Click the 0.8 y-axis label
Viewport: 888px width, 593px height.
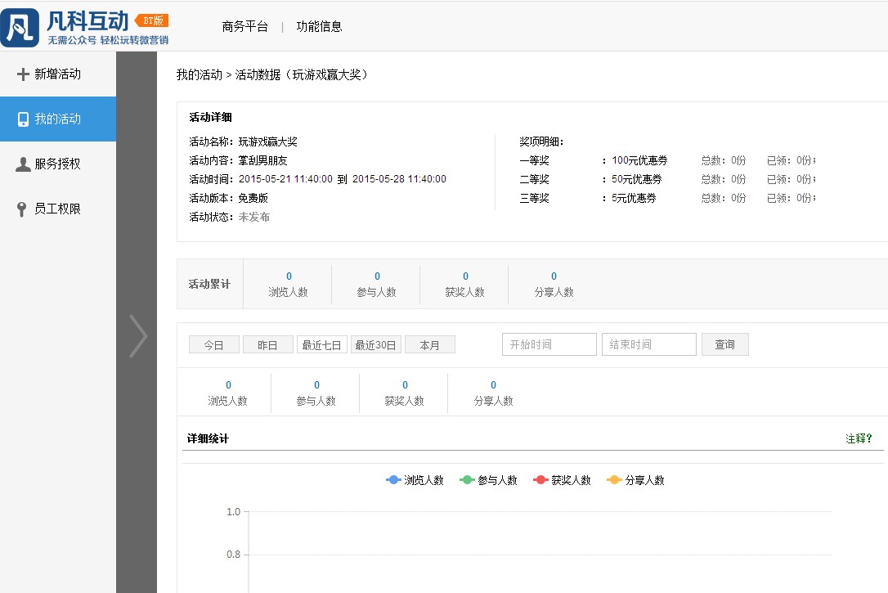coord(233,555)
